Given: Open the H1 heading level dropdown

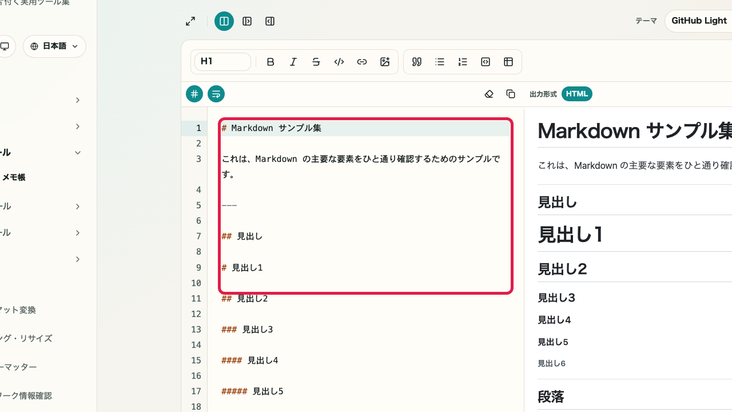Looking at the screenshot, I should (222, 62).
